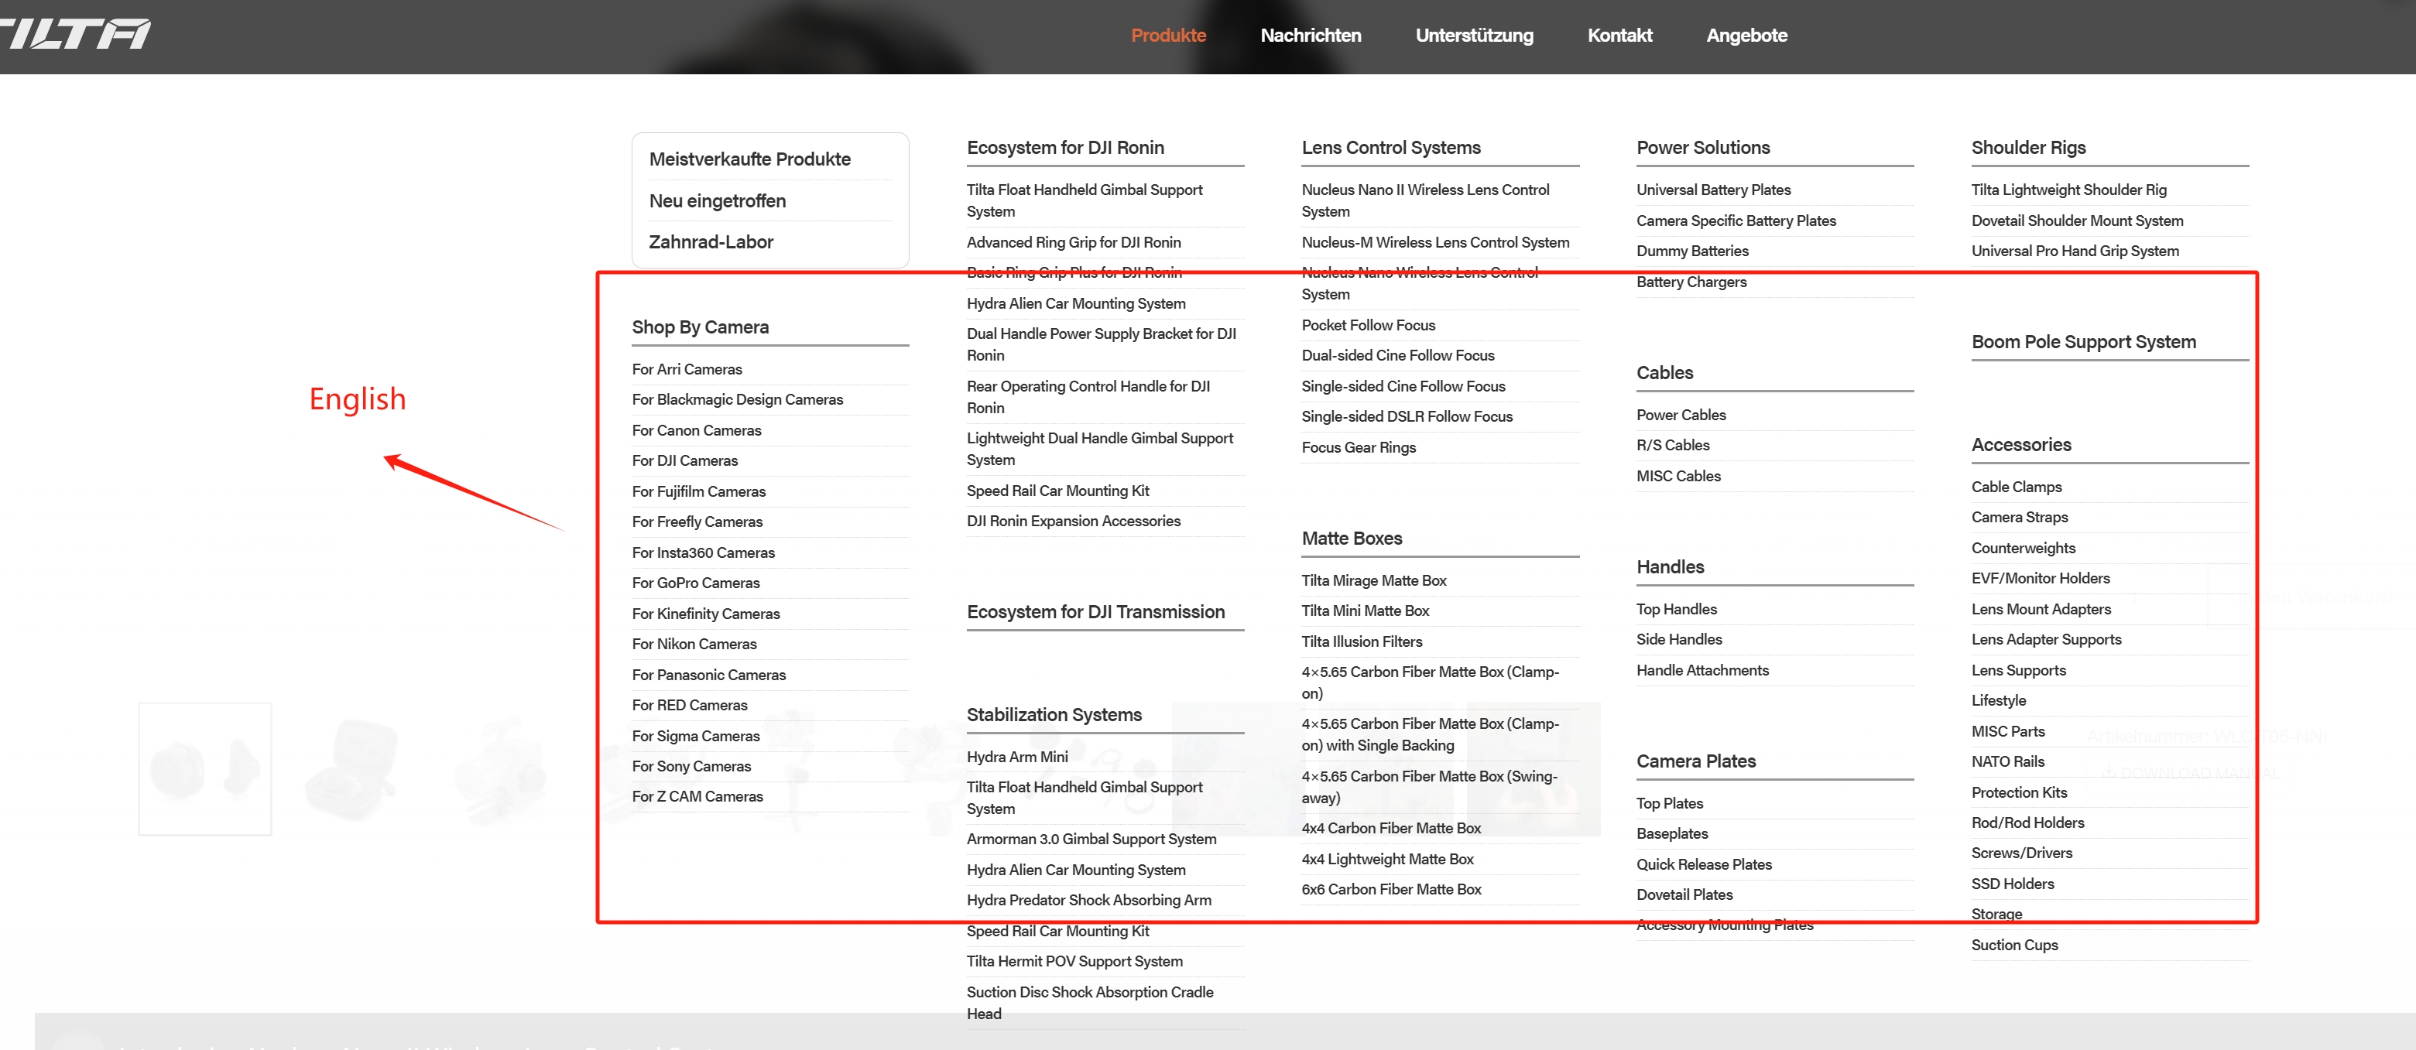Open Dual-sided Cine Follow Focus
The width and height of the screenshot is (2416, 1050).
(x=1397, y=355)
